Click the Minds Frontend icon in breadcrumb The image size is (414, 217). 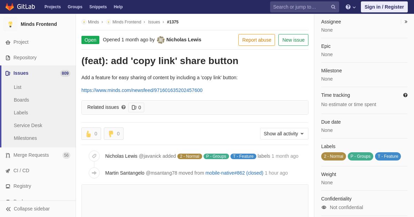point(108,22)
